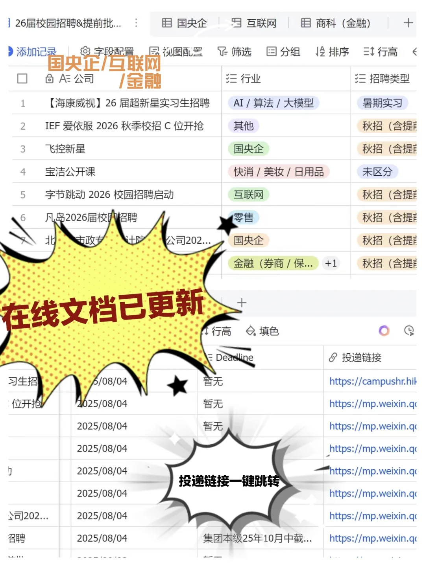
Task: Open the 国央企 table tab
Action: [185, 23]
